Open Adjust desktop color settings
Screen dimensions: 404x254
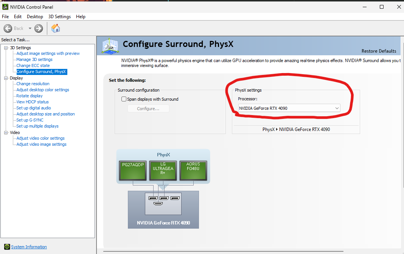[x=43, y=90]
